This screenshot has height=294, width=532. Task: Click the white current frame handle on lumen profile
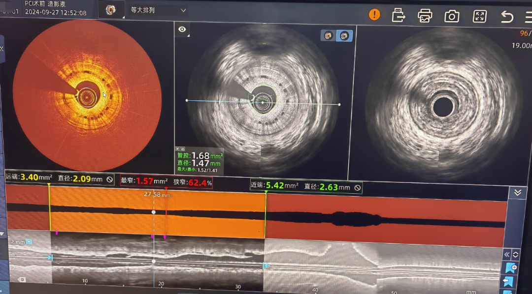tap(154, 212)
